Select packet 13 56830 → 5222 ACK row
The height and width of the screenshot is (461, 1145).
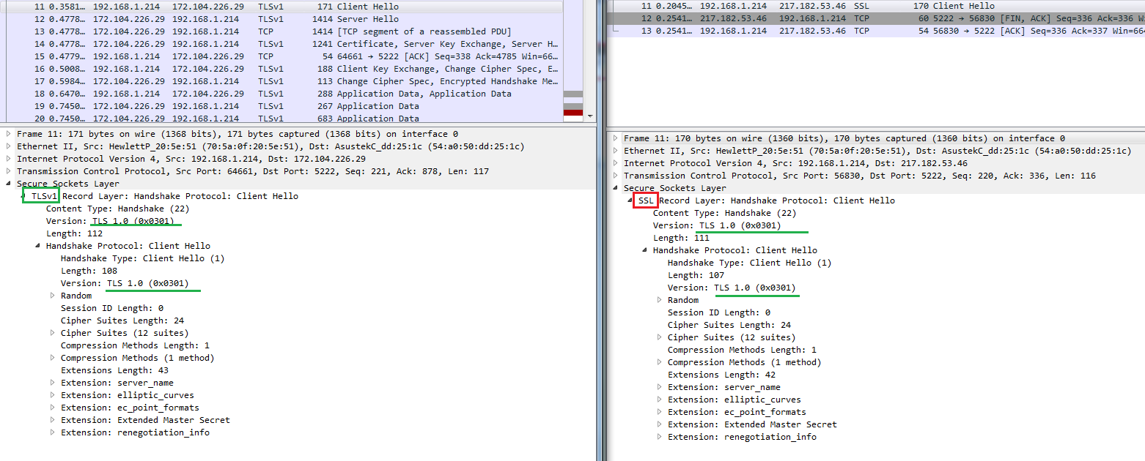pos(877,31)
